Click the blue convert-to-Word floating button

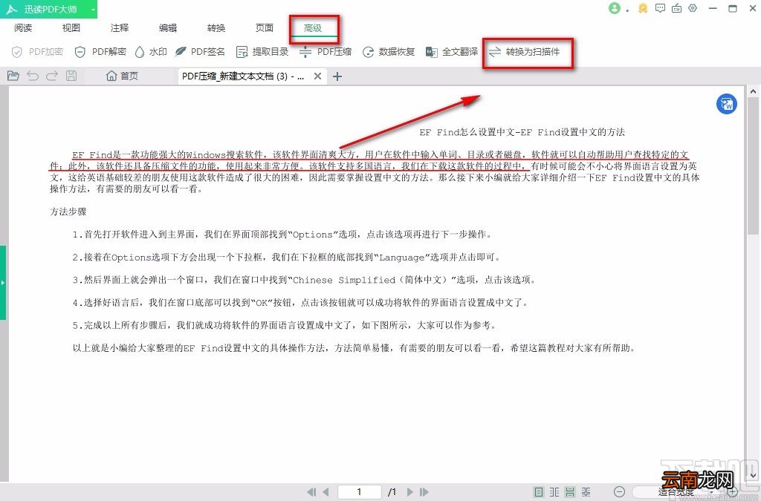tap(727, 104)
